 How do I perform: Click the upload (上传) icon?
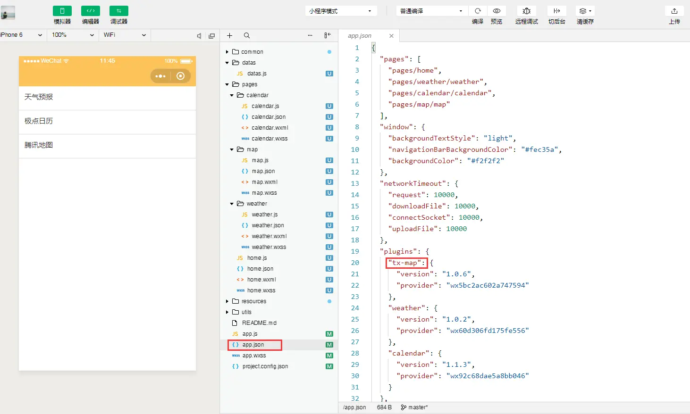[674, 11]
